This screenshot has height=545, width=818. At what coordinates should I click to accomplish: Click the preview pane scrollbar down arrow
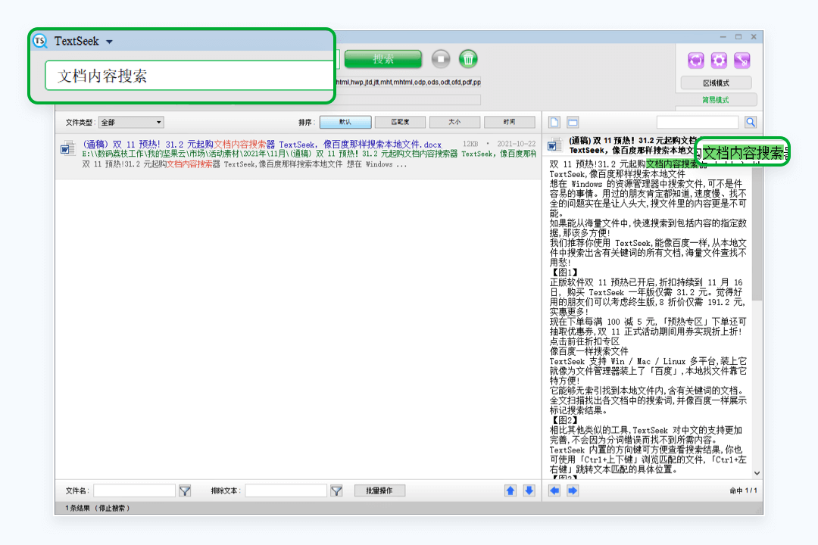pyautogui.click(x=757, y=474)
